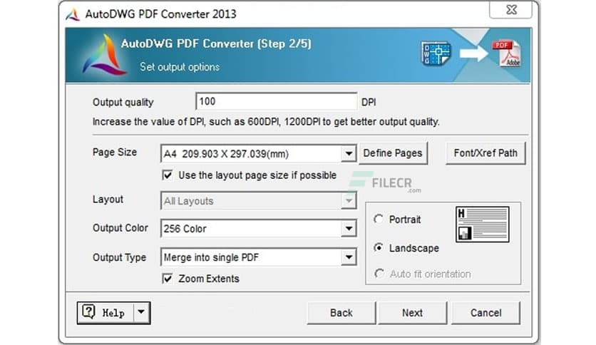Image resolution: width=596 pixels, height=345 pixels.
Task: Proceed with the Next button
Action: [412, 313]
